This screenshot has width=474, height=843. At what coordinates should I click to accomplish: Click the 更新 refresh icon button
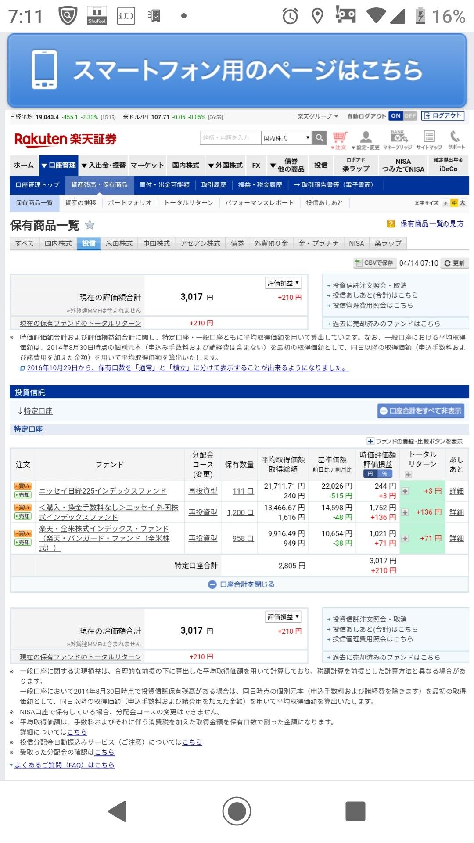coord(454,263)
